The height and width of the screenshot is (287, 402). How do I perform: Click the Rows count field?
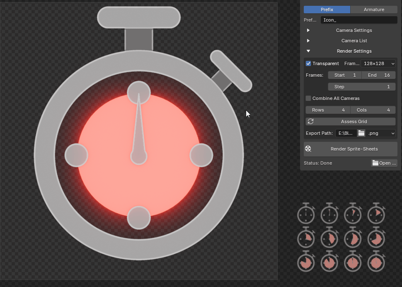[328, 110]
